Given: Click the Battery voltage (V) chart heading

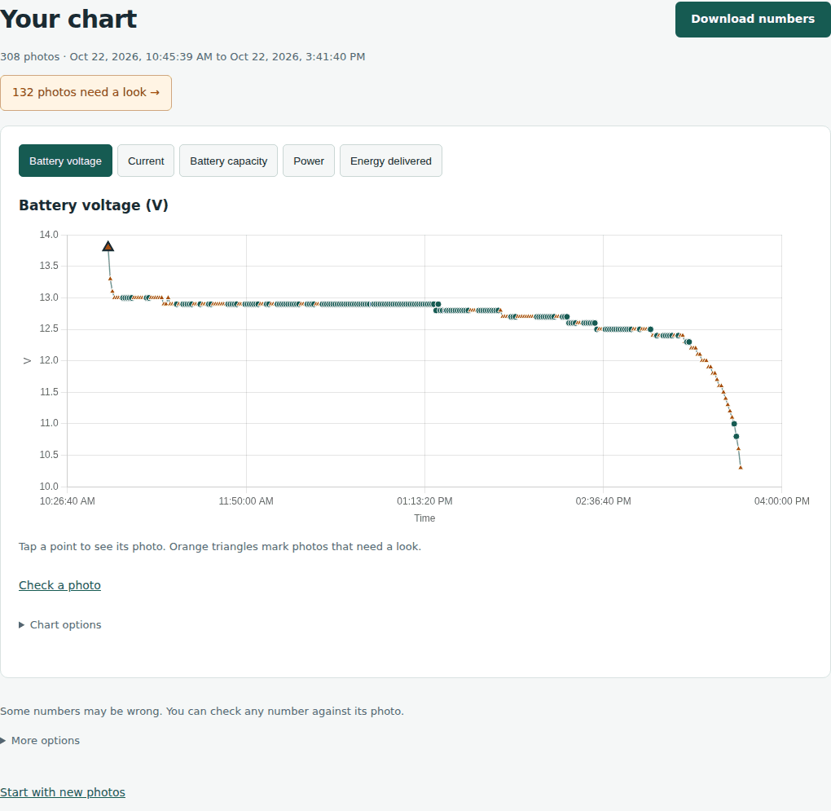Looking at the screenshot, I should click(x=93, y=205).
